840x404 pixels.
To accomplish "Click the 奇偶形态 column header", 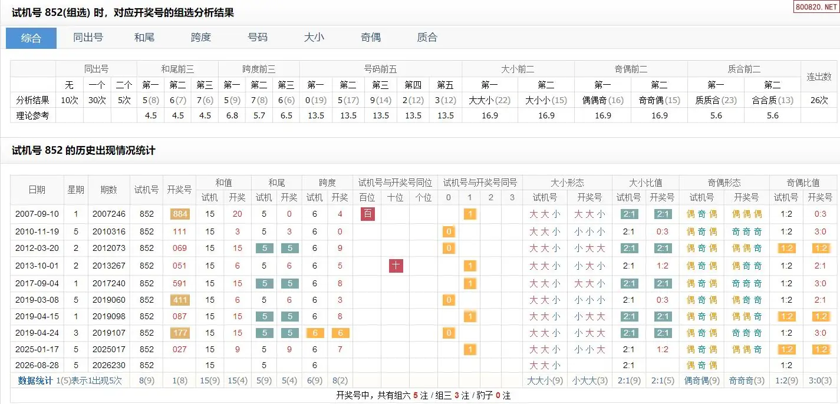I will point(724,183).
